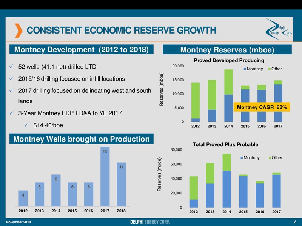Click the 2013 bar in Proved Developed Producing chart
This screenshot has height=226, width=302.
pos(212,101)
